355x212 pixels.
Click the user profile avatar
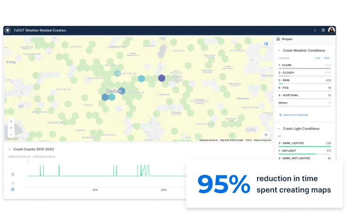(331, 30)
